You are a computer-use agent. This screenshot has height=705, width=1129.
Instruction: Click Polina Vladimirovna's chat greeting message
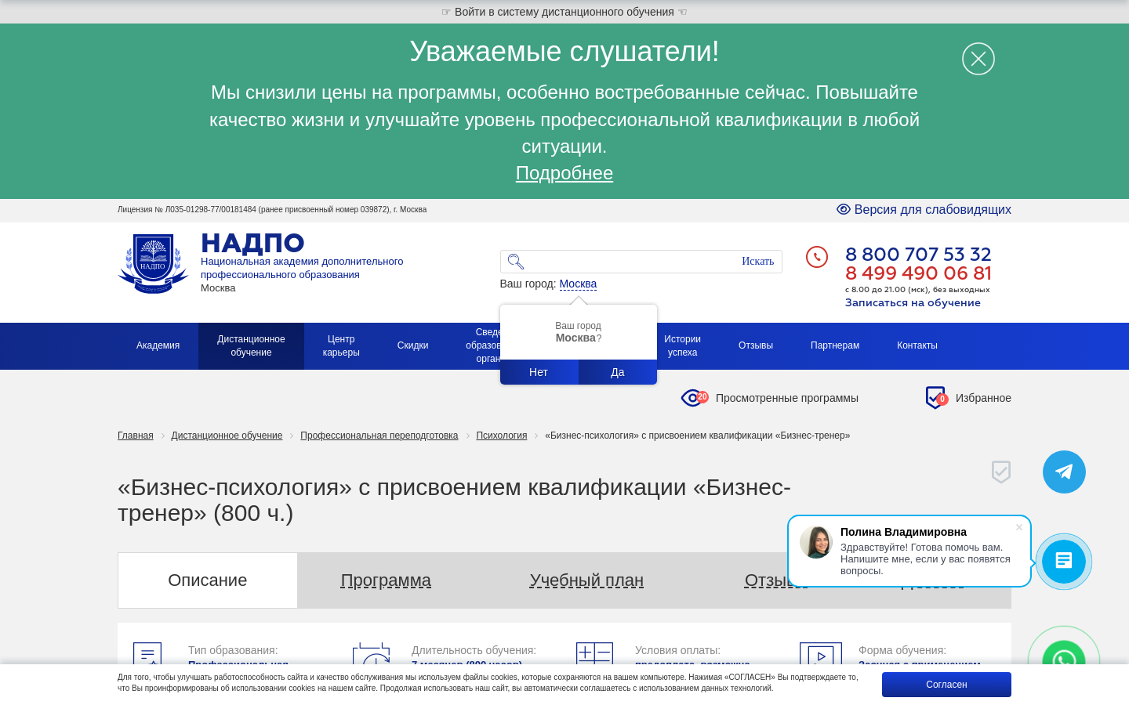[925, 559]
